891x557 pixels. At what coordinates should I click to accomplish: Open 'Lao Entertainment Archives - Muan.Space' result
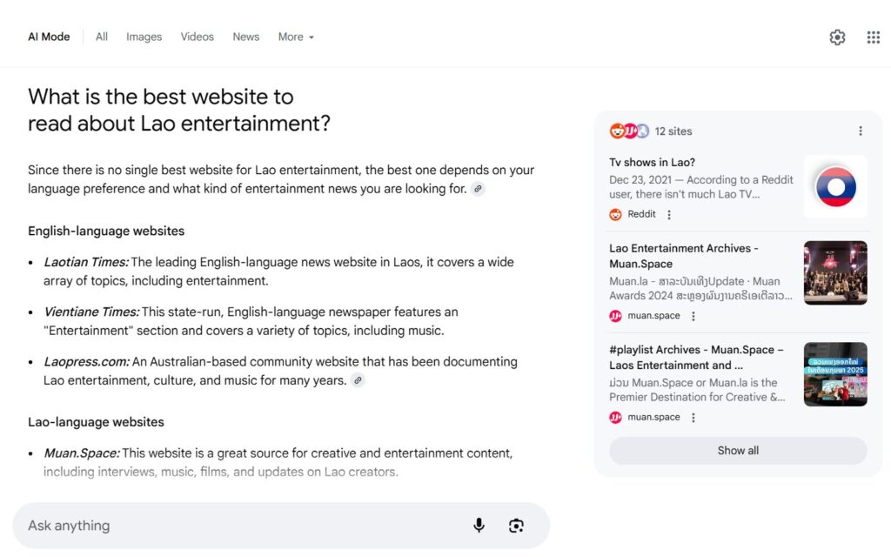click(x=684, y=256)
